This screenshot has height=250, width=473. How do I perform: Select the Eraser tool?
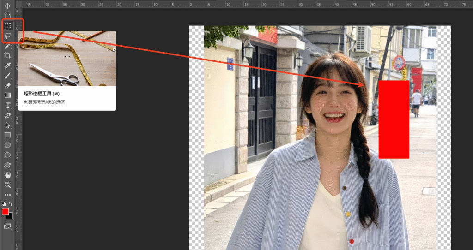click(7, 85)
